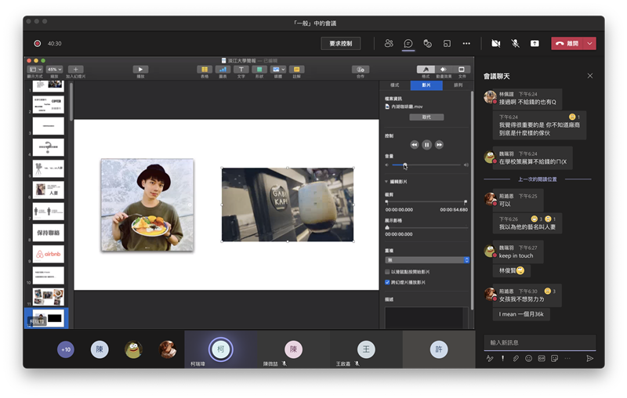Open the 重複 repeat dropdown
The width and height of the screenshot is (627, 398).
point(427,259)
